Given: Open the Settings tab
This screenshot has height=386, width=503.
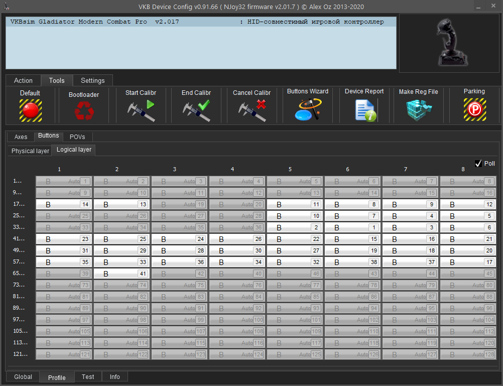Looking at the screenshot, I should [x=93, y=80].
